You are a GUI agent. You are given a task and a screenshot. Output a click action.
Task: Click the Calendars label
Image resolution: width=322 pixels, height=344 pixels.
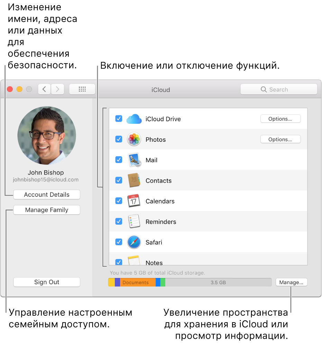click(x=160, y=201)
